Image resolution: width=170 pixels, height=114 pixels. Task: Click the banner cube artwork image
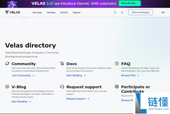(12, 4)
